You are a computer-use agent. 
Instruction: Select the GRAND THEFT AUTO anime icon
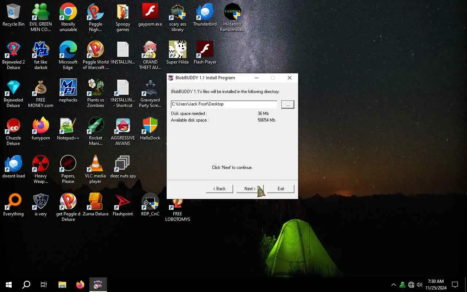pyautogui.click(x=150, y=55)
